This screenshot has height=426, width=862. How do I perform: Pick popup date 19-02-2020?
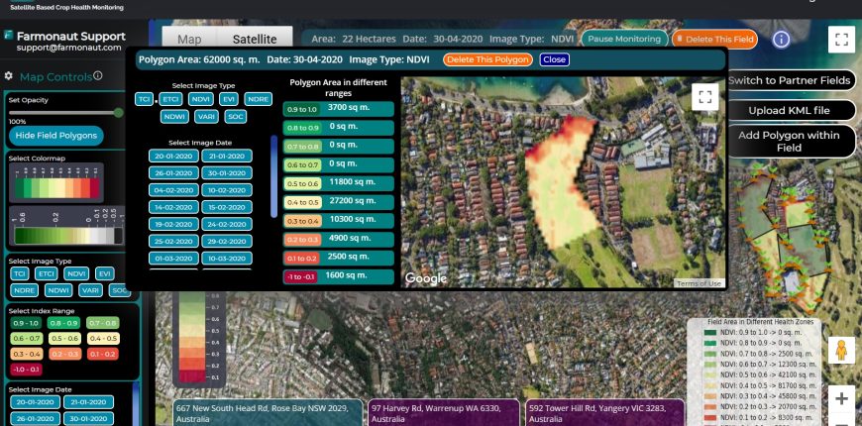[173, 224]
